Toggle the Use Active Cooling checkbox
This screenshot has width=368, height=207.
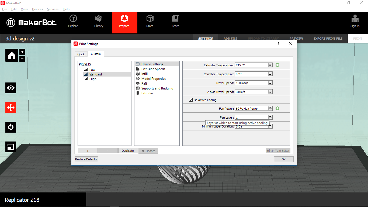[x=191, y=100]
